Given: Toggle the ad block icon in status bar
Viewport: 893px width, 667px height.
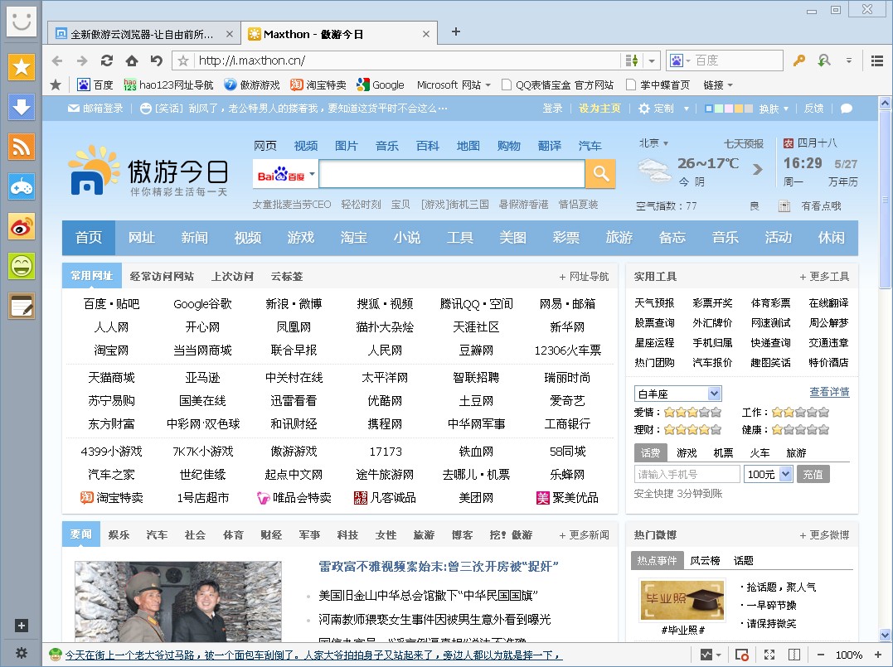Looking at the screenshot, I should (742, 655).
